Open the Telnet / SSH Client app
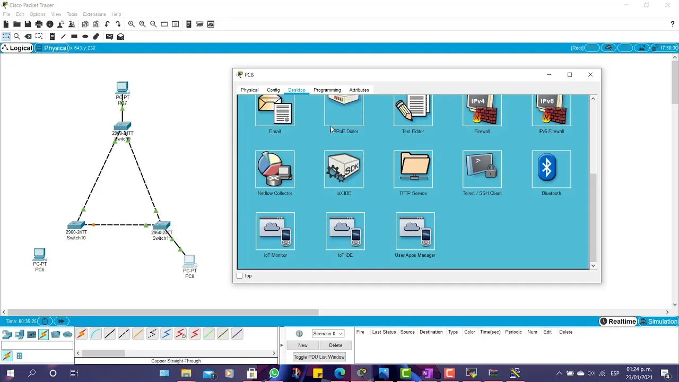The width and height of the screenshot is (679, 382). pyautogui.click(x=482, y=169)
